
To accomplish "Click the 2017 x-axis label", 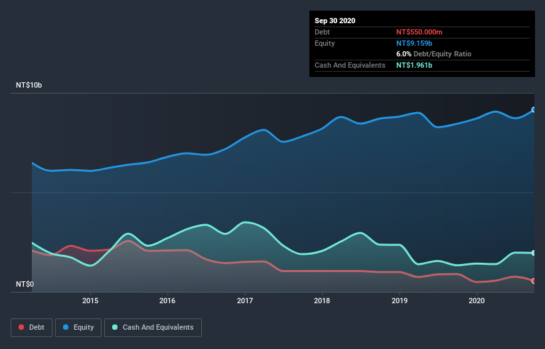I will click(x=245, y=301).
